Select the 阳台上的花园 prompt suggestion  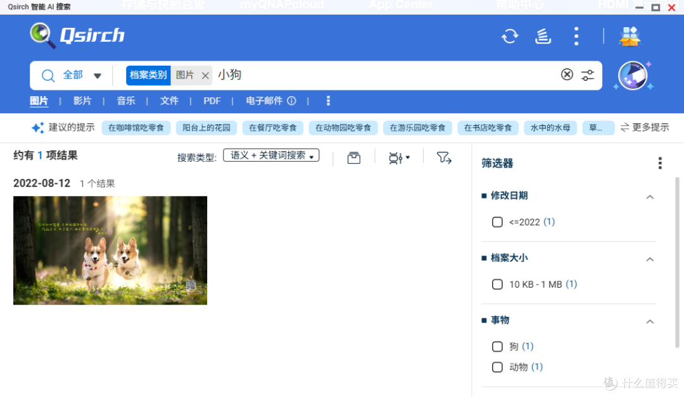(206, 128)
